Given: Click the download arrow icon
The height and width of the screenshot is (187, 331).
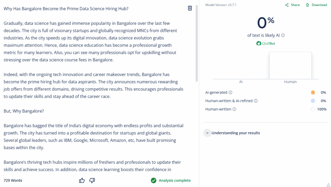Looking at the screenshot, I should (307, 5).
